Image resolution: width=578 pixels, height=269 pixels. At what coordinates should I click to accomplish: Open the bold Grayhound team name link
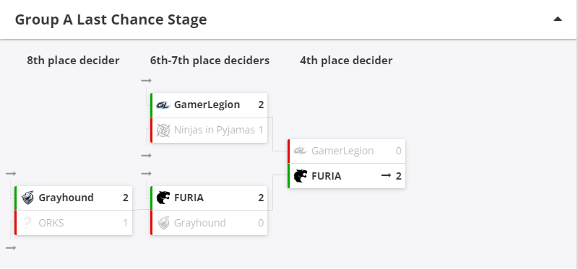66,198
